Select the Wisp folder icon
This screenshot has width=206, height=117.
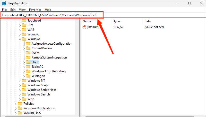click(24, 99)
